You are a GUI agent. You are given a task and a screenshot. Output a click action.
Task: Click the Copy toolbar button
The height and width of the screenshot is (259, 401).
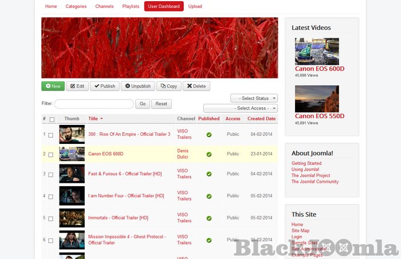coord(168,86)
